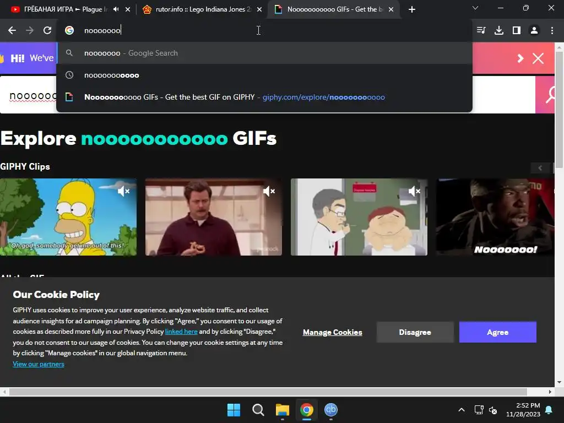The image size is (564, 423).
Task: Click horizontal scrollbar right arrow
Action: 550,392
